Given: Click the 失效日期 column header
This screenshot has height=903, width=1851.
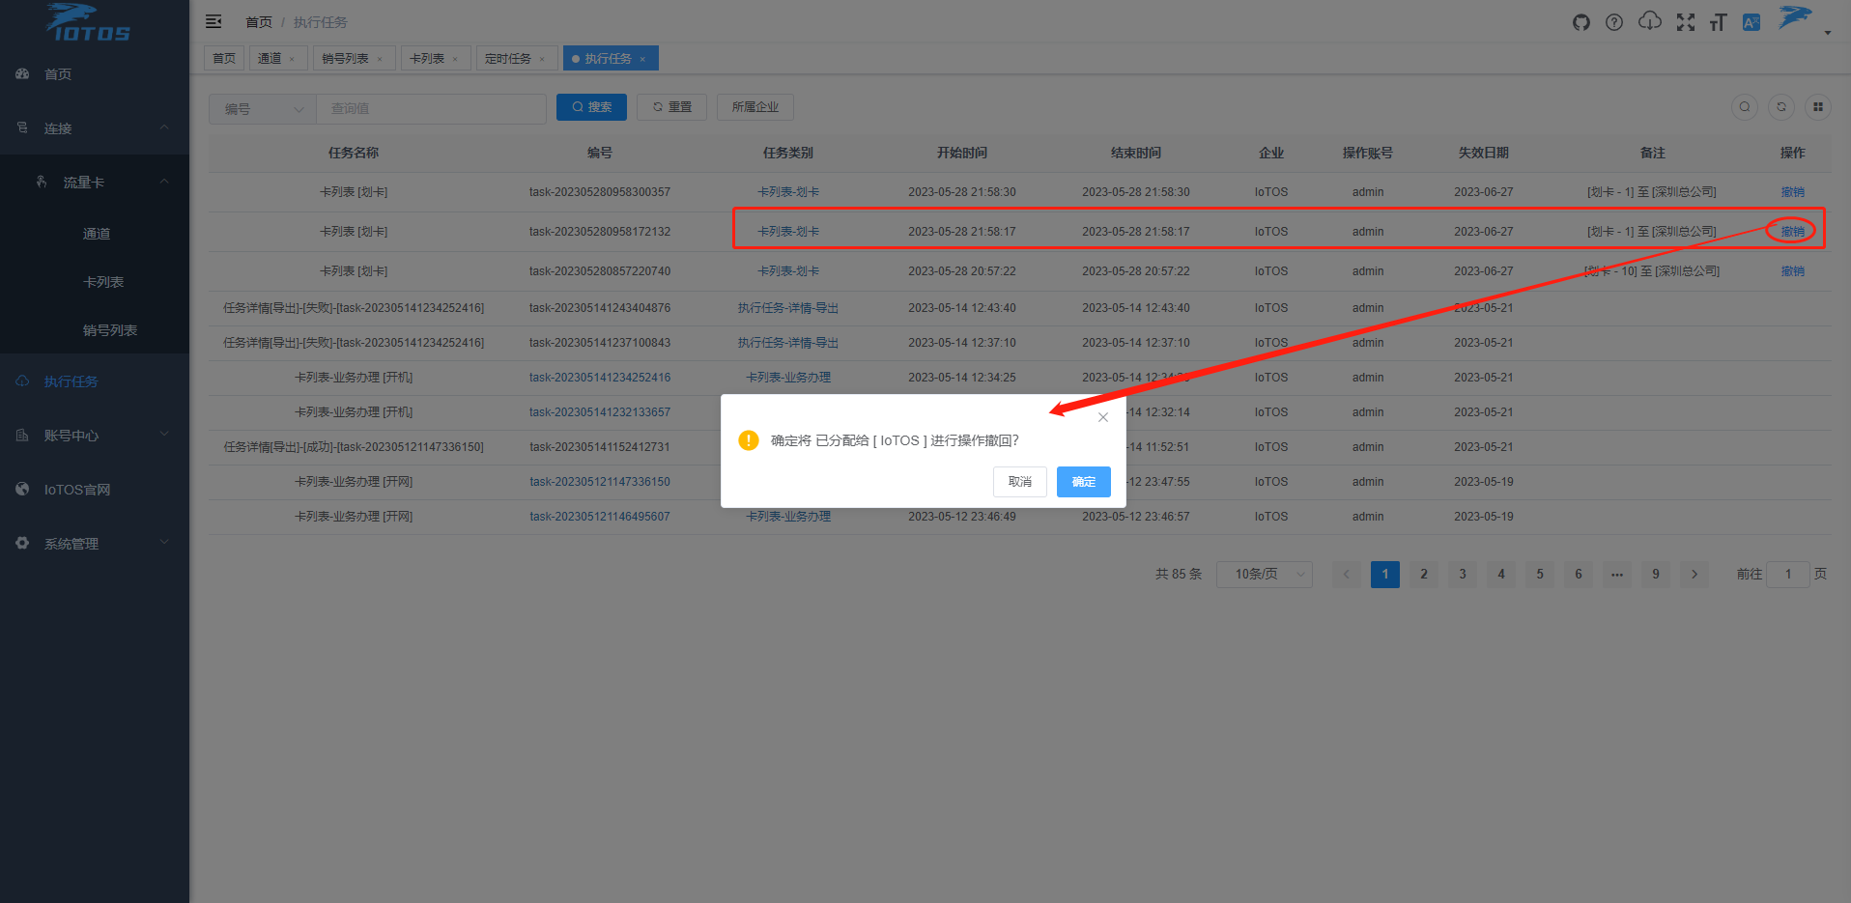Looking at the screenshot, I should (x=1484, y=153).
